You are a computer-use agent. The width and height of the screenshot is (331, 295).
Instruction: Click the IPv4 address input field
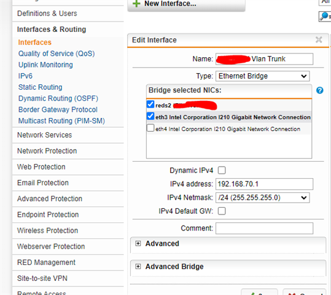(x=264, y=184)
